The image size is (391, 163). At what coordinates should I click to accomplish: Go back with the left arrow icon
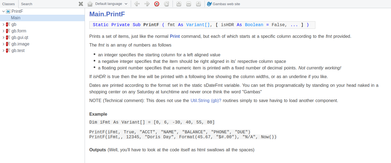[x=137, y=4]
